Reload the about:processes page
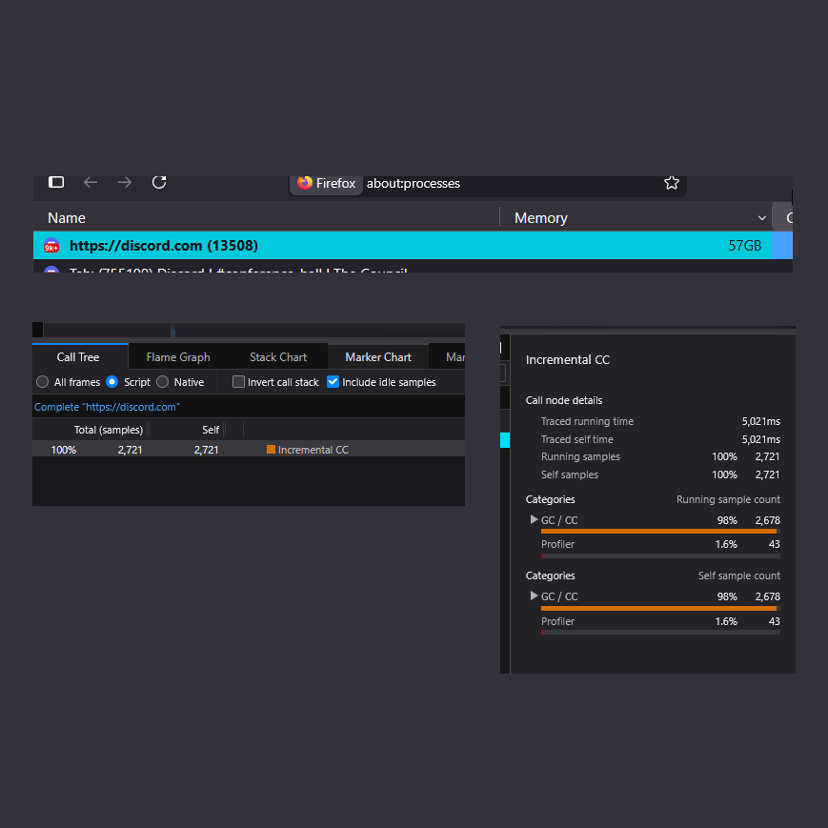828x828 pixels. point(159,182)
